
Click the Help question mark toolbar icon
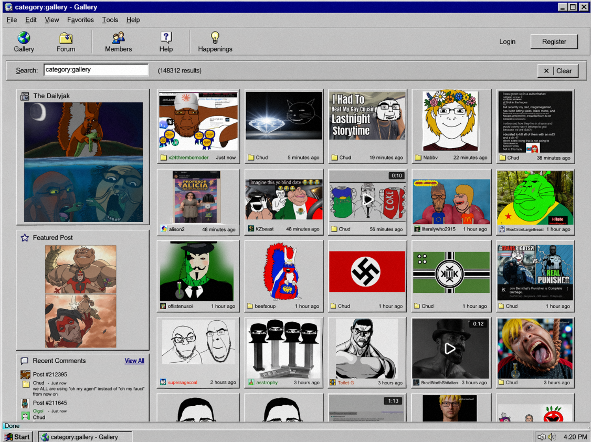(166, 38)
